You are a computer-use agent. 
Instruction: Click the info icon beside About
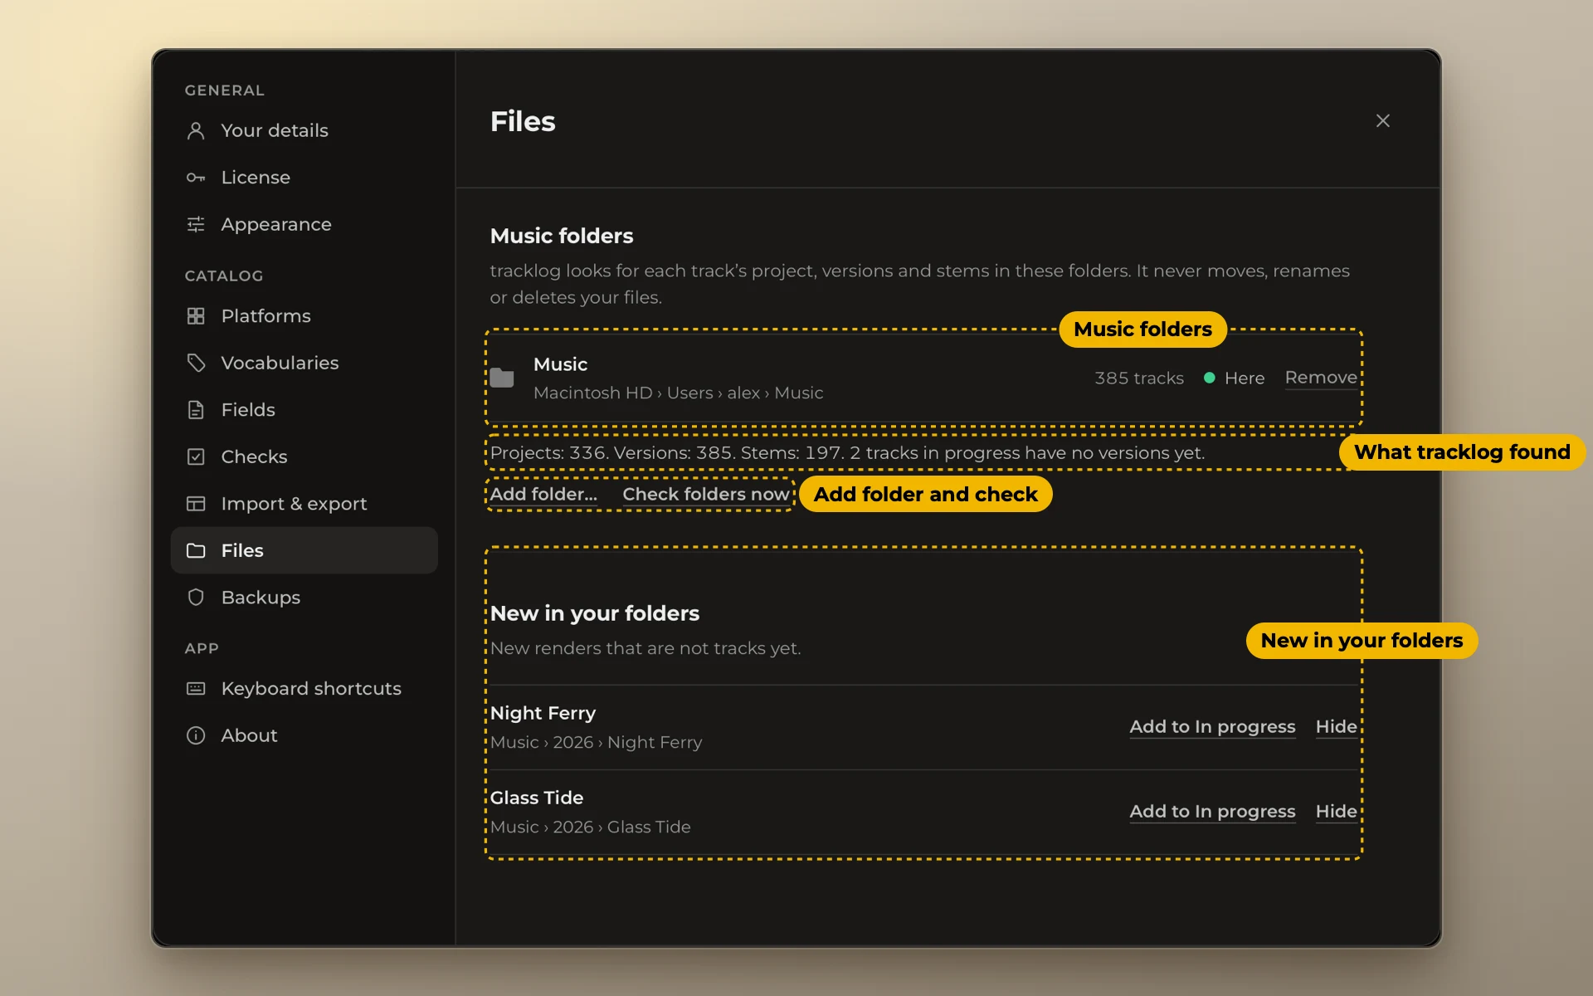[x=196, y=735]
